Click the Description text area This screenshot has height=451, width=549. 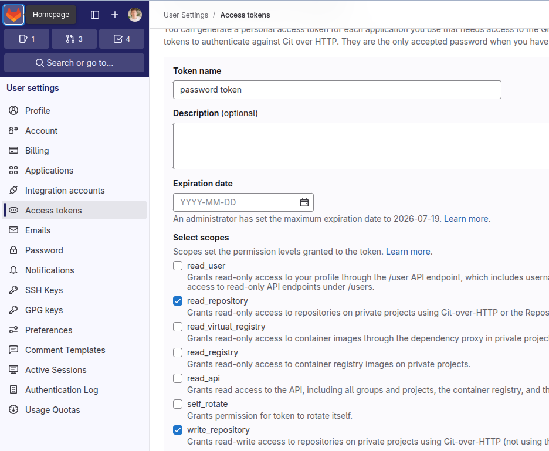[360, 146]
